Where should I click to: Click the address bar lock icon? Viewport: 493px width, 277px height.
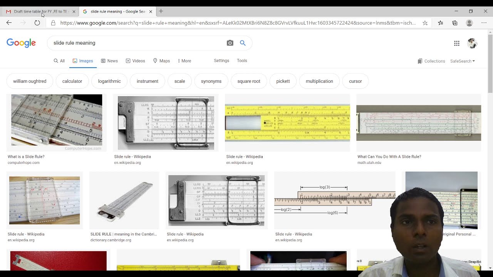pyautogui.click(x=53, y=23)
